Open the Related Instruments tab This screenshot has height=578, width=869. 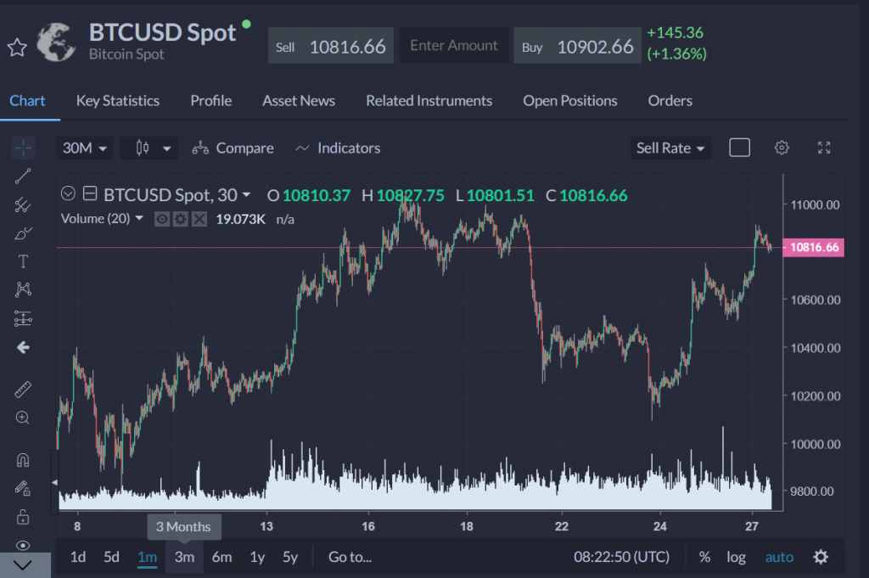(429, 101)
